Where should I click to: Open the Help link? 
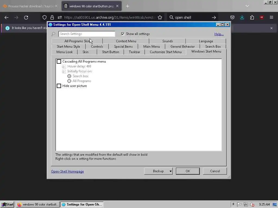[219, 34]
